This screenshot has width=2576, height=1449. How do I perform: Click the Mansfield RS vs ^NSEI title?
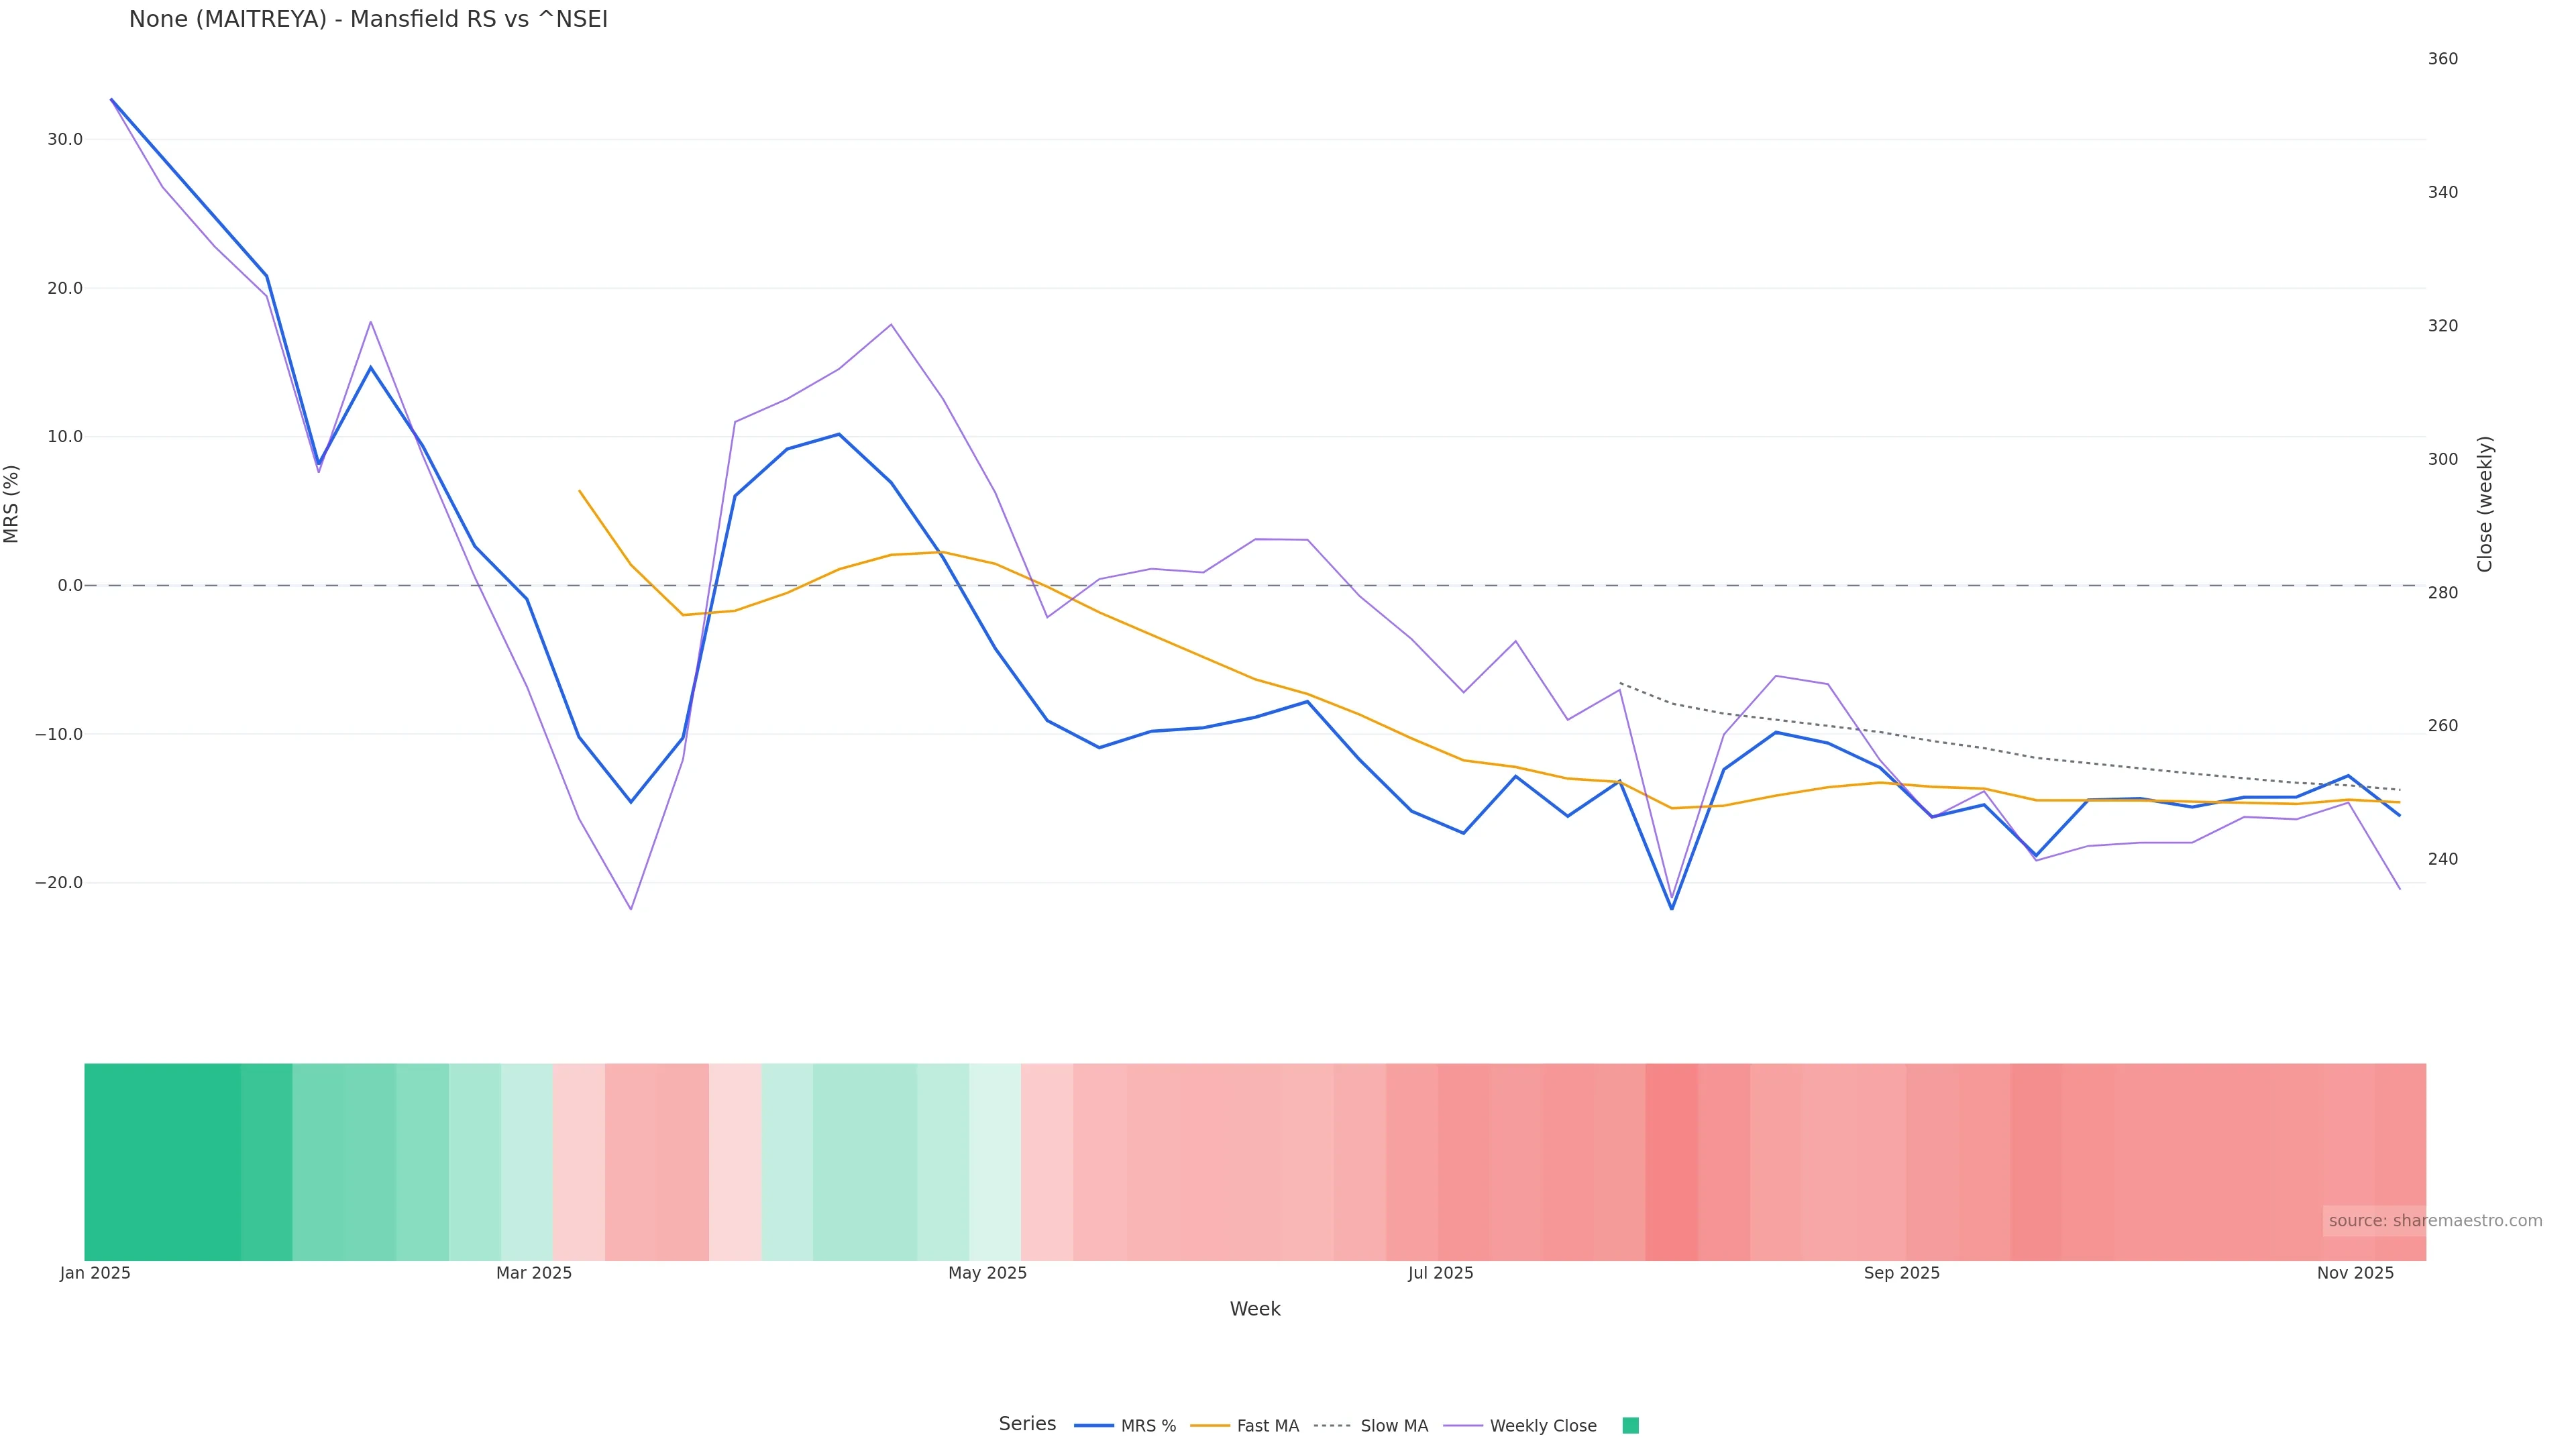pyautogui.click(x=368, y=20)
